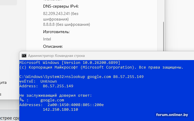Click the C:\Windows\System32> prompt path
The width and height of the screenshot is (194, 121).
(x=42, y=76)
